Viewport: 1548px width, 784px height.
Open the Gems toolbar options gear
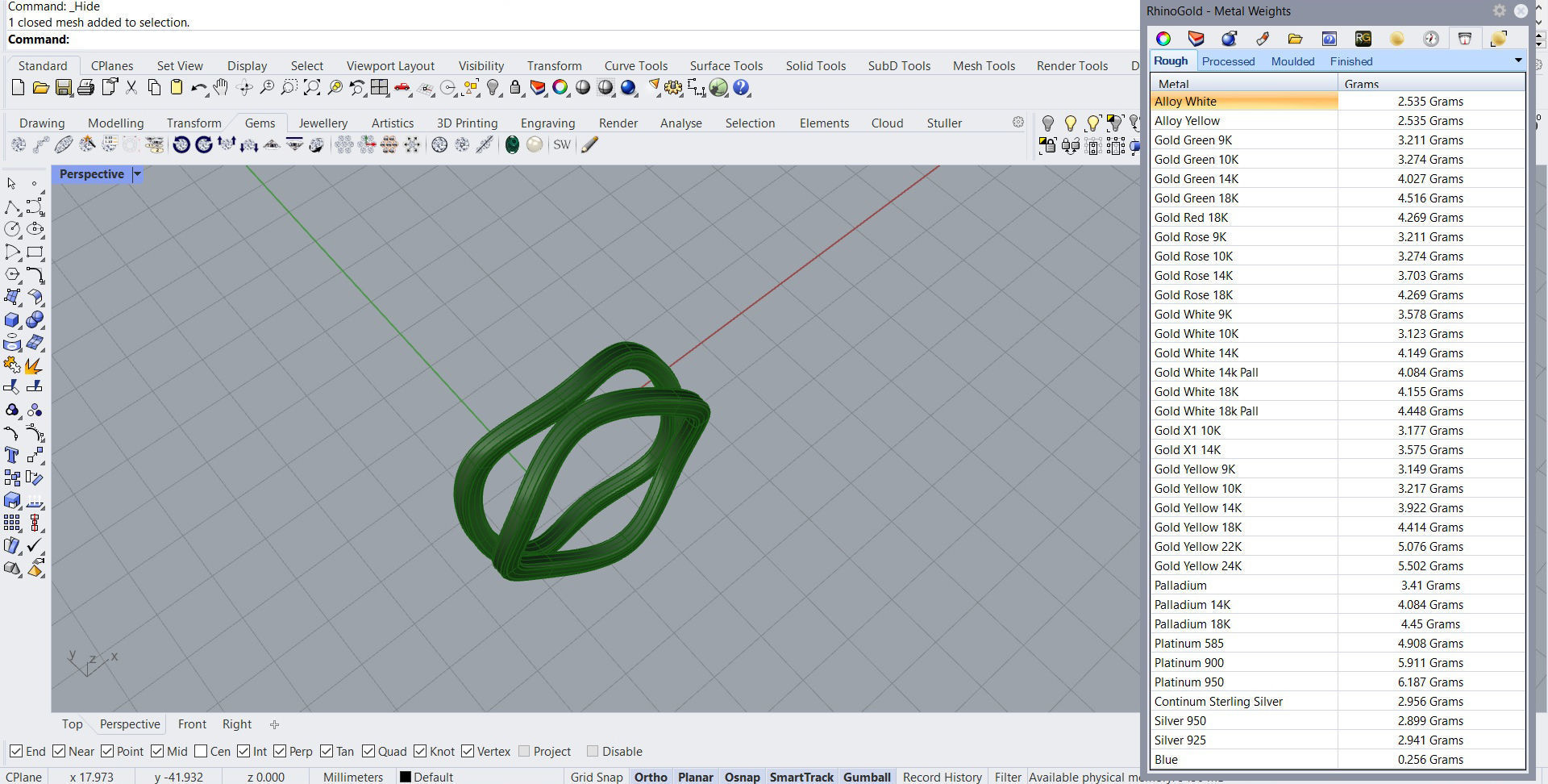1018,122
